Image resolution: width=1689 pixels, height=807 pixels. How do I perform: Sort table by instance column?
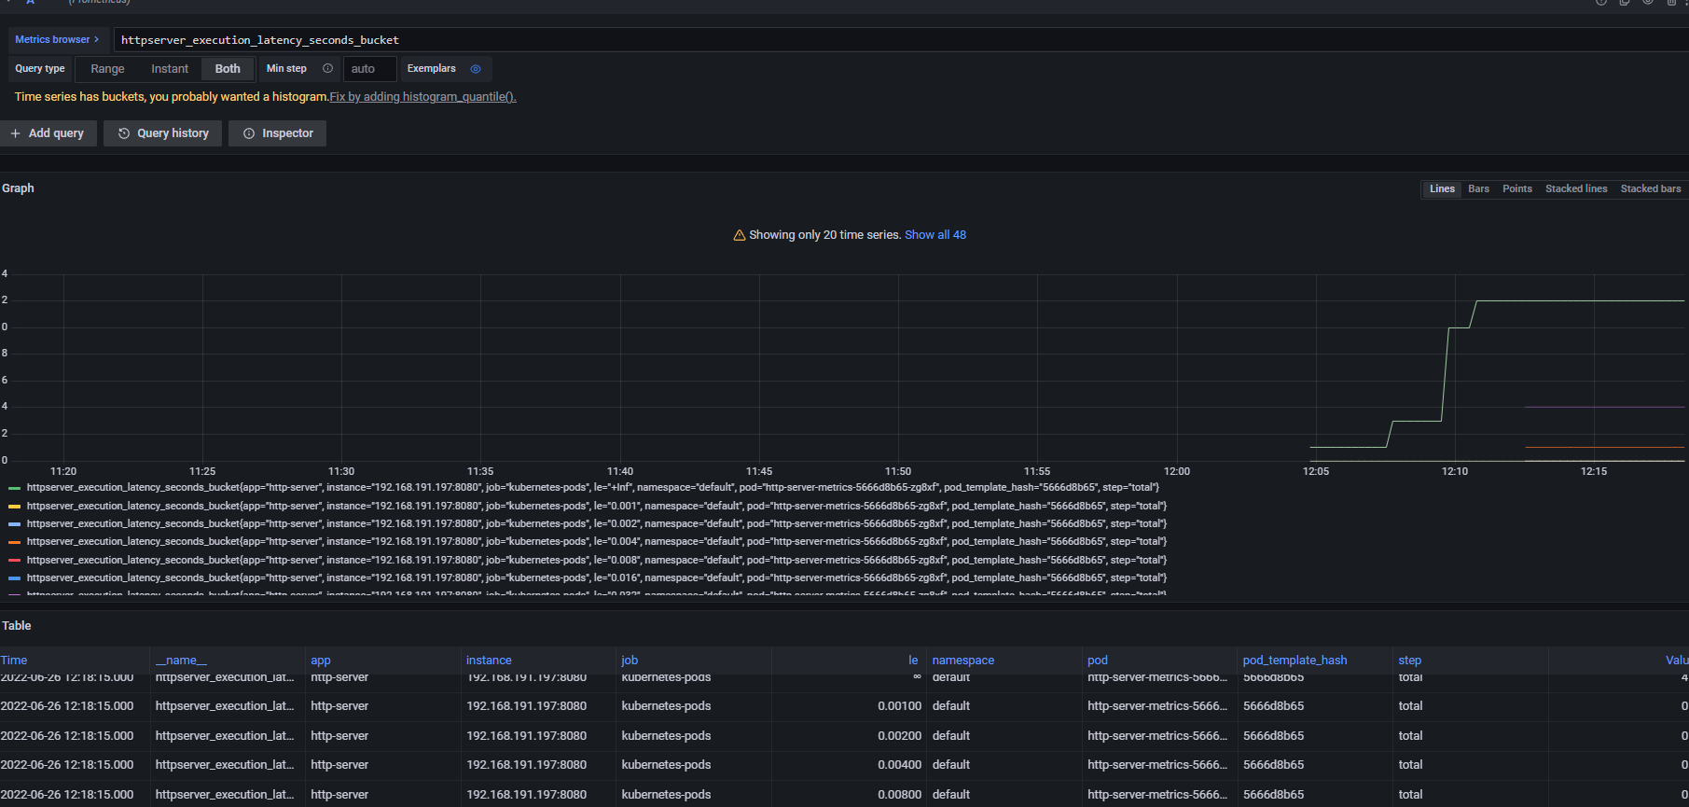pos(489,661)
